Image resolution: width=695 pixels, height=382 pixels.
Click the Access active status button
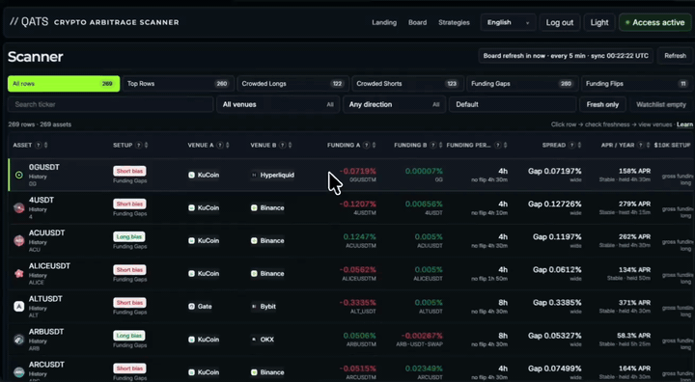point(654,22)
